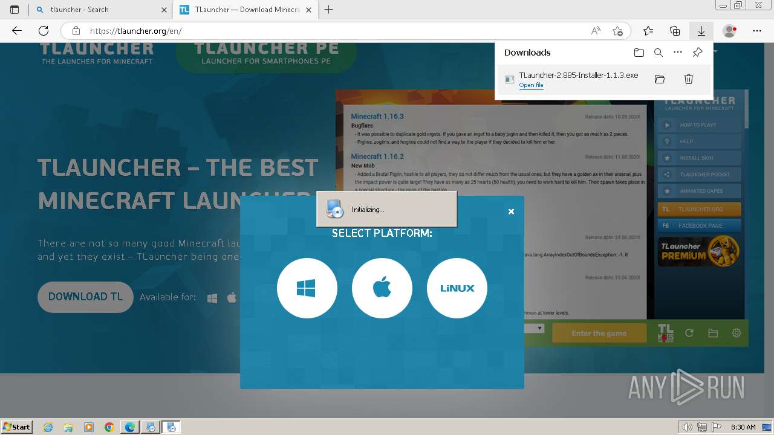Open the Favorites toolbar icon

click(648, 31)
